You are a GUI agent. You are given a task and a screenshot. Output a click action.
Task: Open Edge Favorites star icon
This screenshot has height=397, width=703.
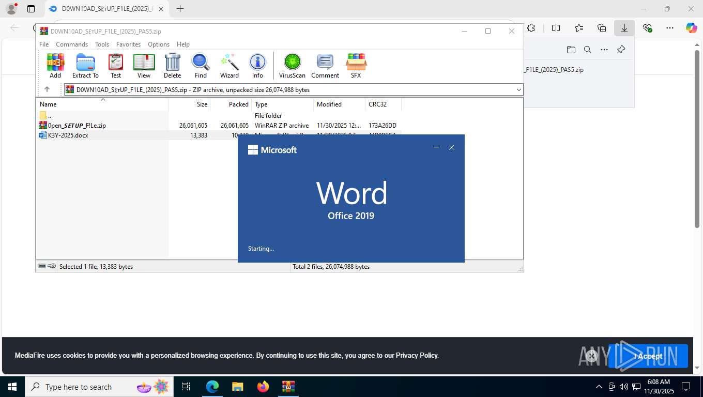pos(579,28)
